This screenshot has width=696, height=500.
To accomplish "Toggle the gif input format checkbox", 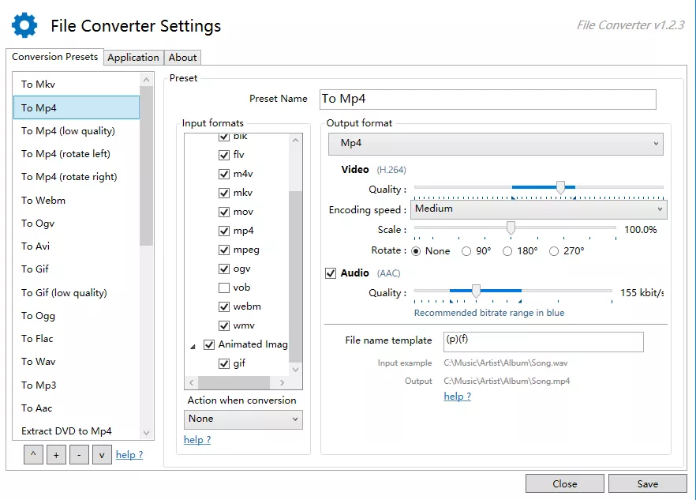I will pos(224,363).
